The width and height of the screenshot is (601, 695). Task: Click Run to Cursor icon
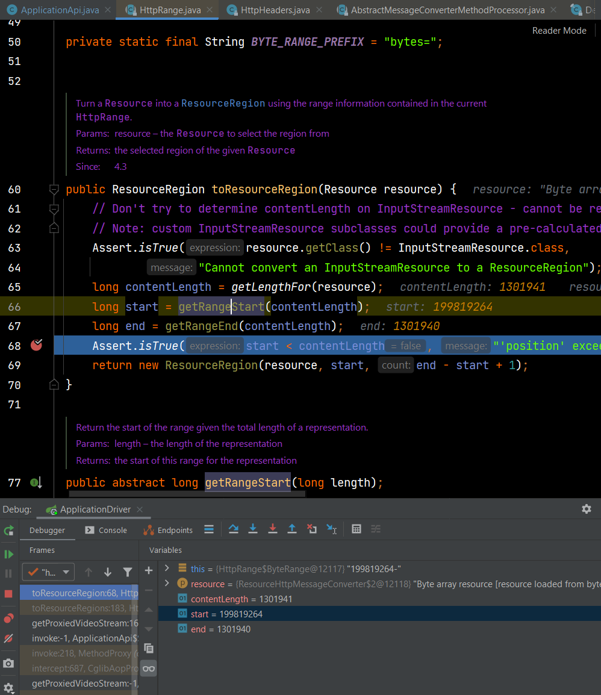[x=332, y=529]
